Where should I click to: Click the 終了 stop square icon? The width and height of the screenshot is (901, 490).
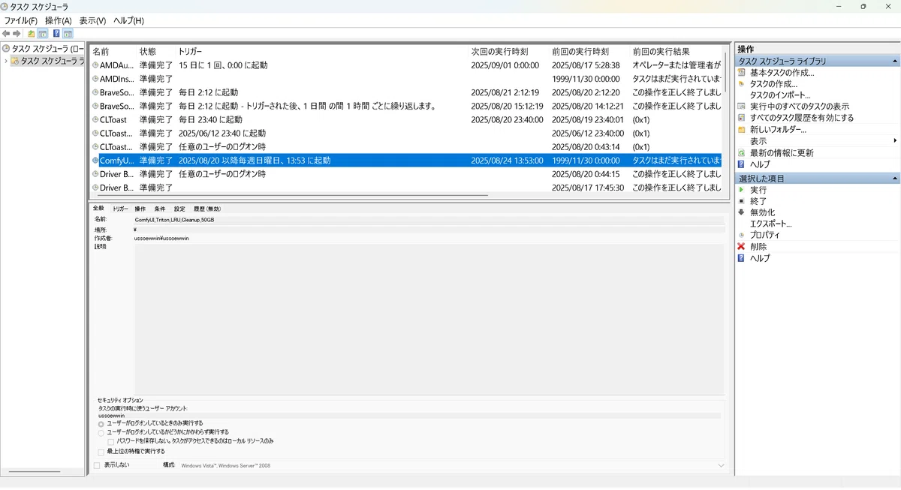pos(742,201)
